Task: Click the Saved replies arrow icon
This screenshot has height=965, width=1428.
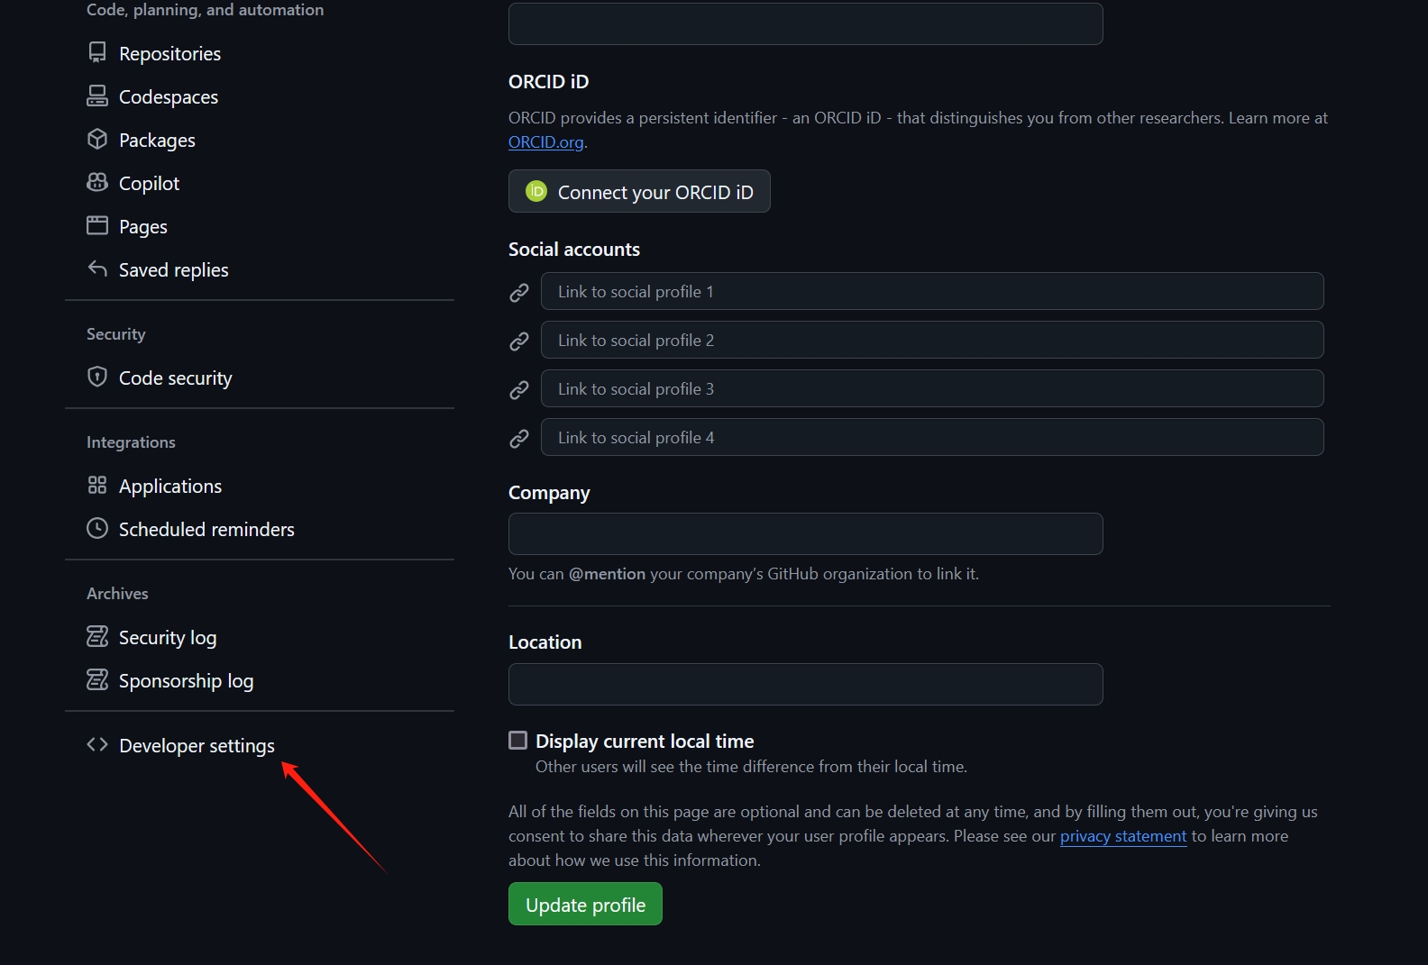Action: [x=97, y=269]
